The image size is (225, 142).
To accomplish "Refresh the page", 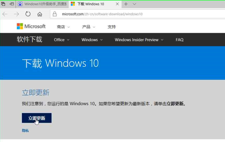I will pos(28,14).
